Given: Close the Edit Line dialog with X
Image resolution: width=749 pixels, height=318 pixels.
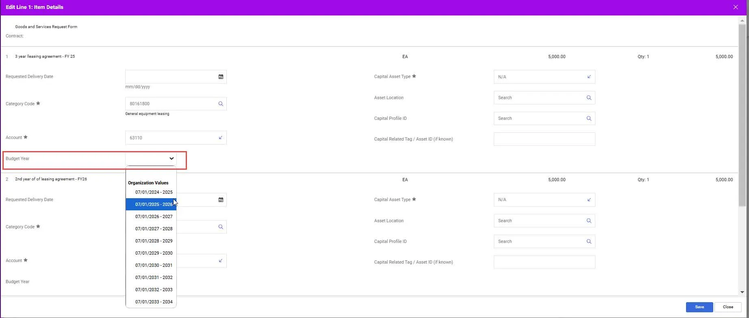Looking at the screenshot, I should (736, 7).
